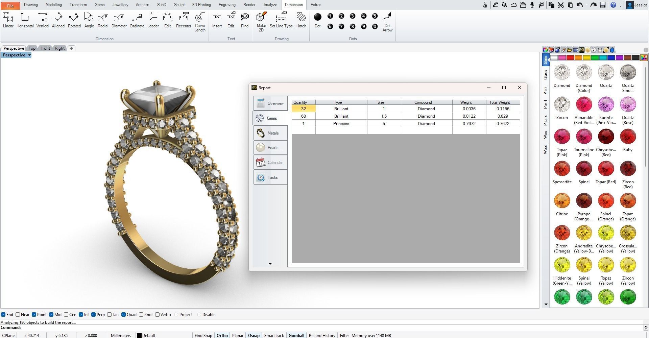This screenshot has height=338, width=649.
Task: Activate the Vertical dimension tool
Action: pyautogui.click(x=43, y=20)
